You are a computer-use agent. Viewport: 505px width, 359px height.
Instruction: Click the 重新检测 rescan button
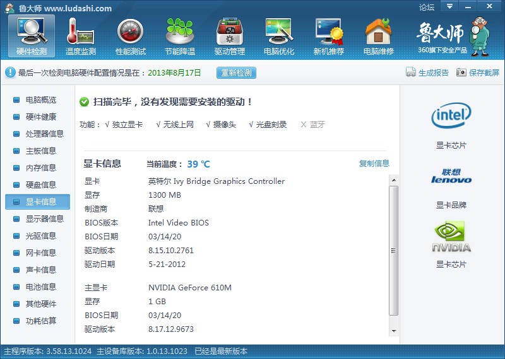(236, 72)
